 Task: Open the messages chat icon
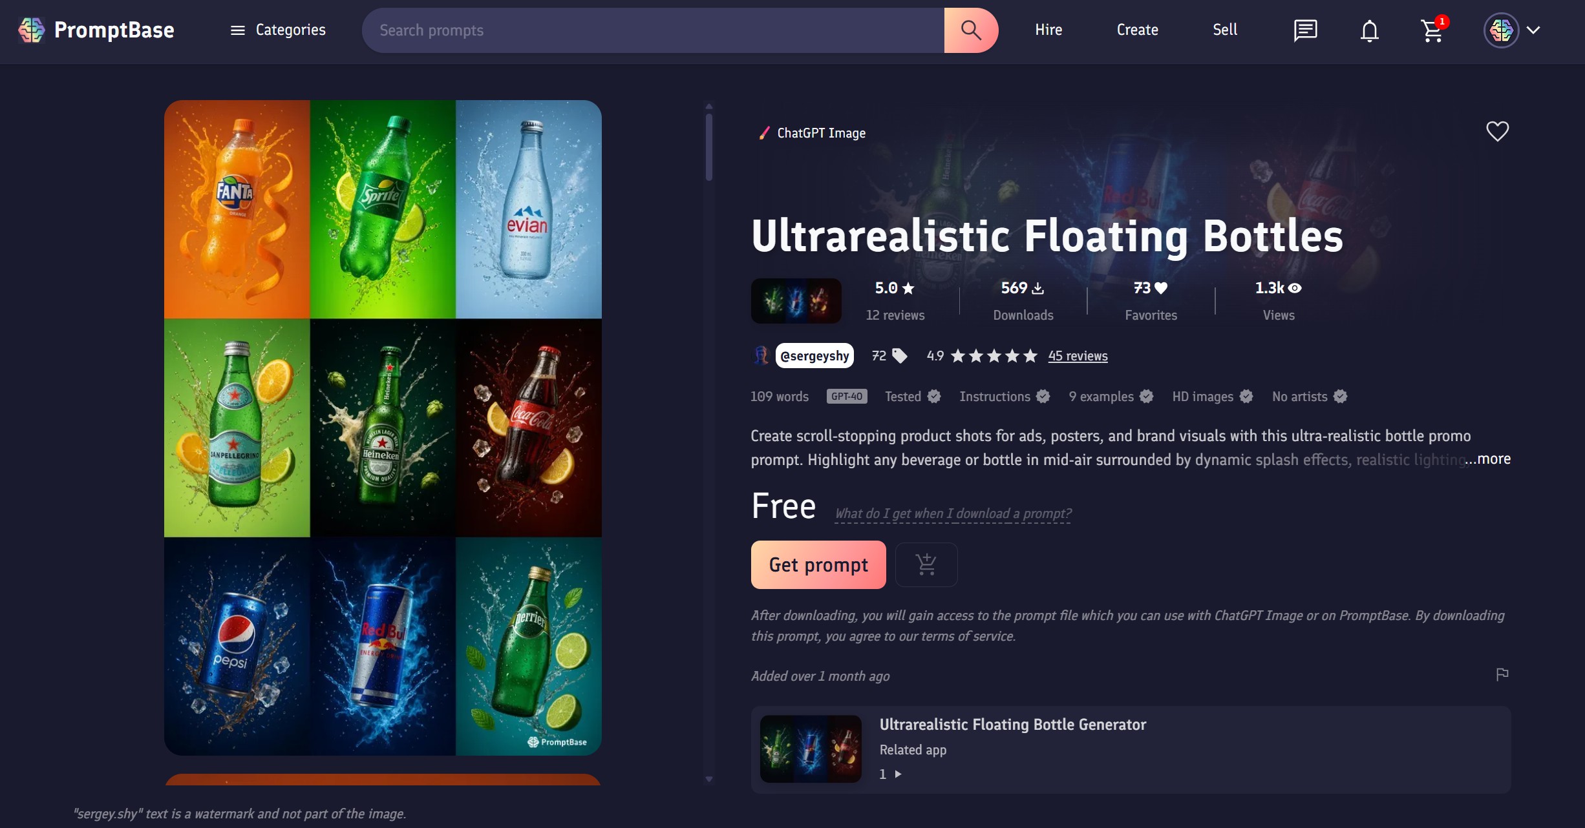(x=1305, y=30)
